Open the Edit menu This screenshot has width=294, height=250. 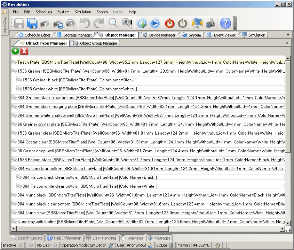coord(27,12)
